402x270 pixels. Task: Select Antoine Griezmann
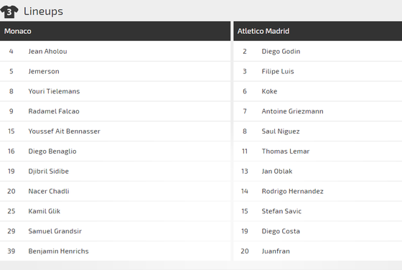[293, 111]
